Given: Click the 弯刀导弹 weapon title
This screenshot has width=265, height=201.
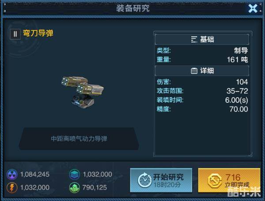Looking at the screenshot, I should [38, 33].
